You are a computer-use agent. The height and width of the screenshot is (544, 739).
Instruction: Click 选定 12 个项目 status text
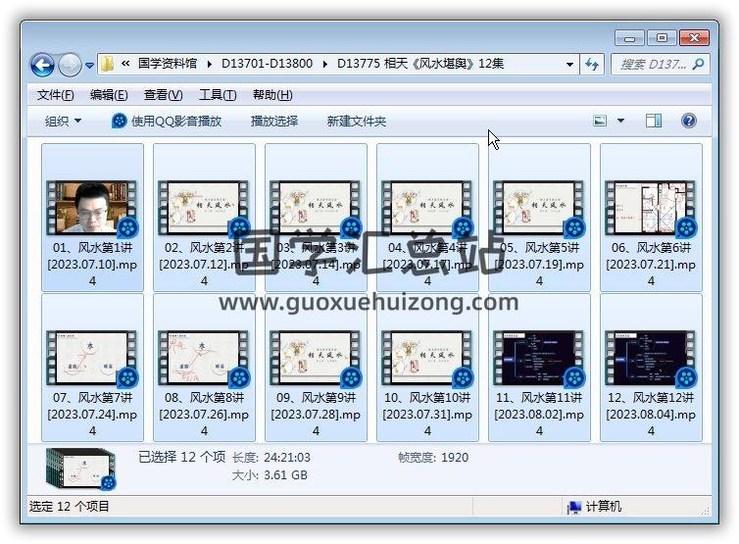tap(69, 507)
